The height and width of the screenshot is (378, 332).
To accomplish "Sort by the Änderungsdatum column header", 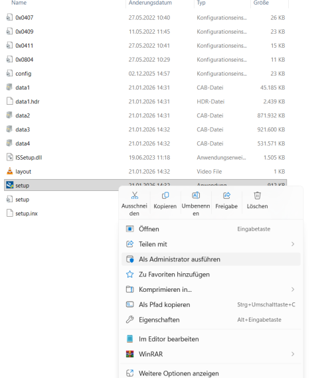I will [x=150, y=3].
